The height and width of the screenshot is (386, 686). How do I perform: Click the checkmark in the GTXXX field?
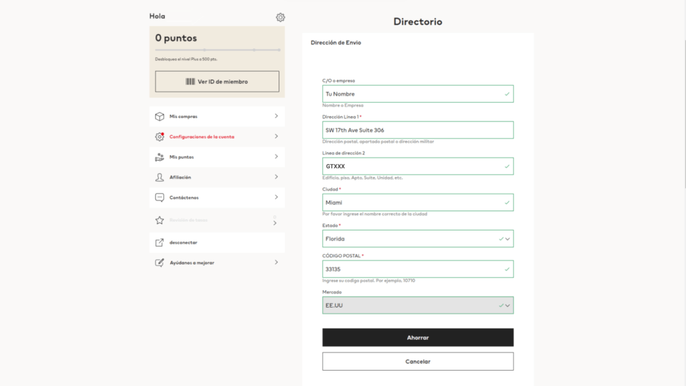[507, 166]
